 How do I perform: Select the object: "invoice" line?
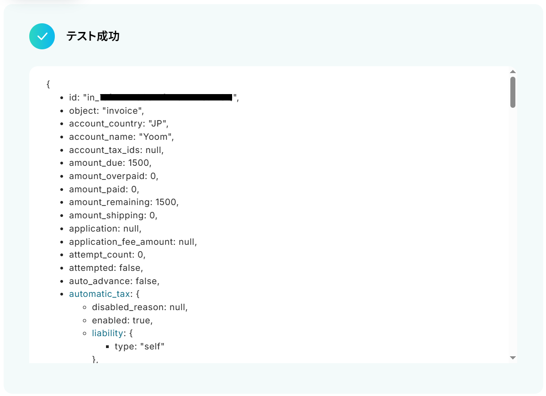click(x=106, y=111)
